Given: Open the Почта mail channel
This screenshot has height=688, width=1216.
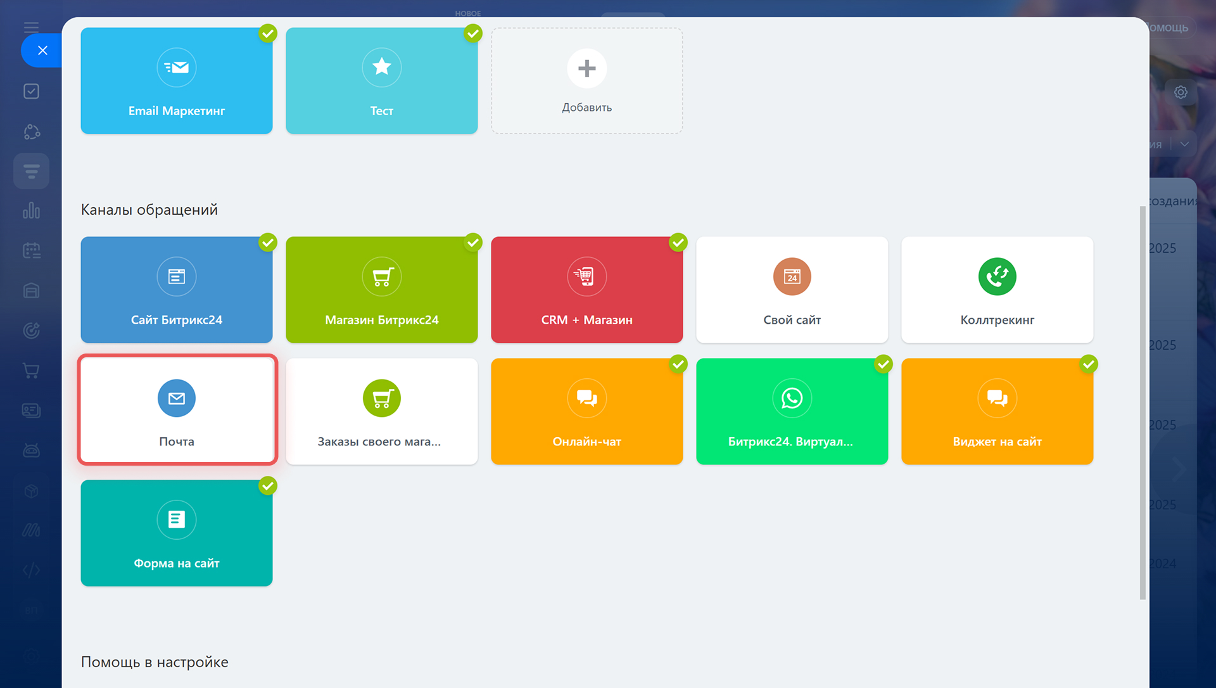Looking at the screenshot, I should point(177,411).
